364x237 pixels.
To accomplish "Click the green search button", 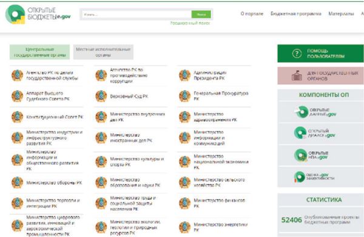I will click(201, 15).
